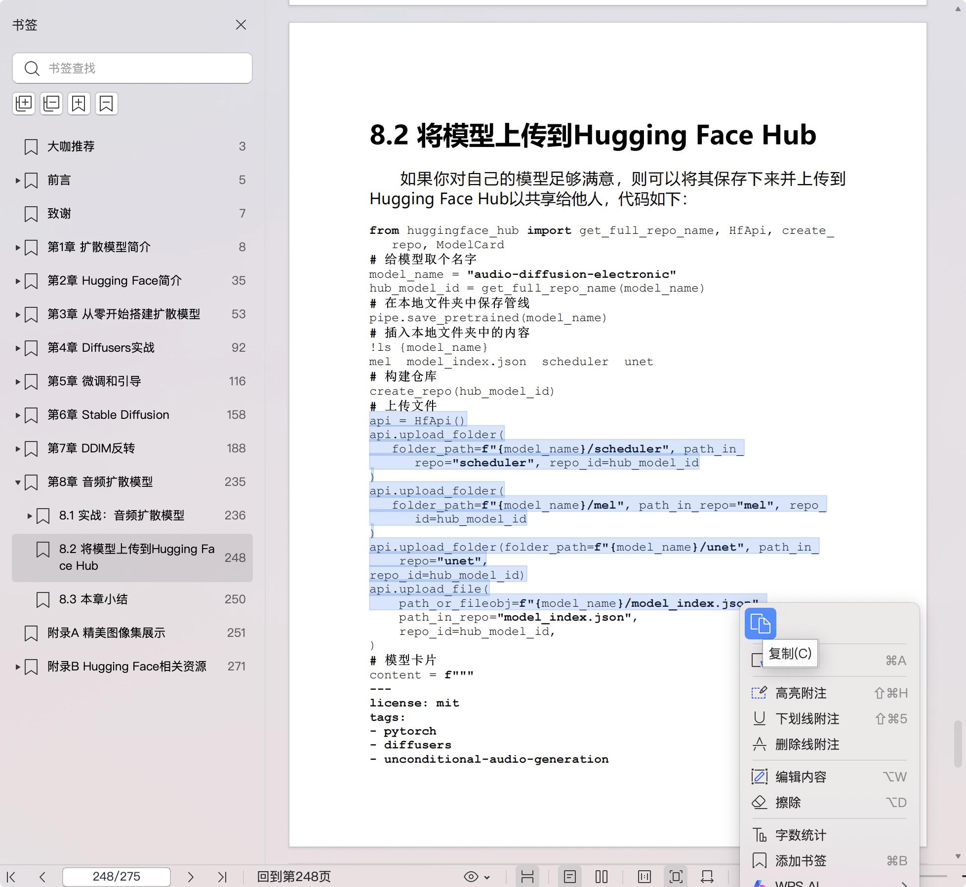Screen dimensions: 966x887
Task: Click the word count icon
Action: pos(760,835)
